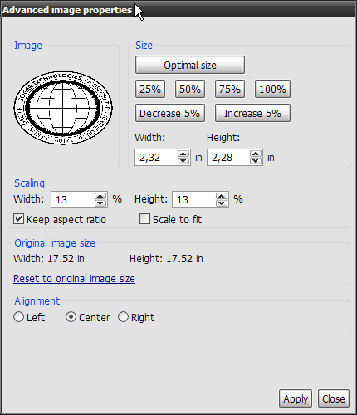Click the Close button
Image resolution: width=357 pixels, height=415 pixels.
tap(334, 398)
